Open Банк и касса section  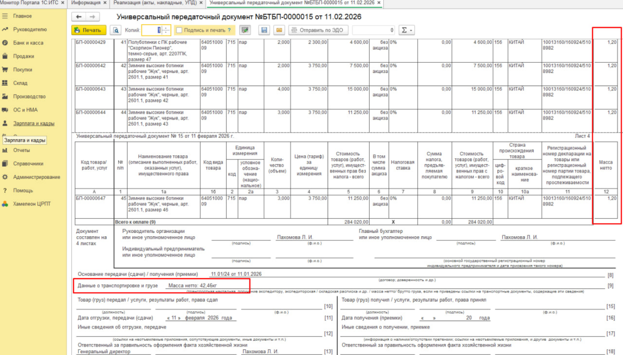coord(28,43)
